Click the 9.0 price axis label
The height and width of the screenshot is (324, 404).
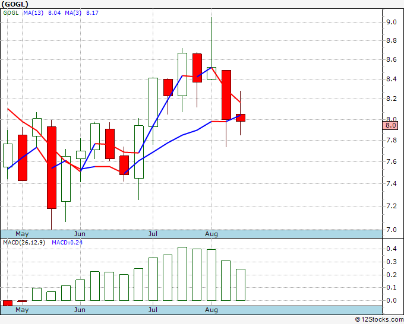(391, 22)
